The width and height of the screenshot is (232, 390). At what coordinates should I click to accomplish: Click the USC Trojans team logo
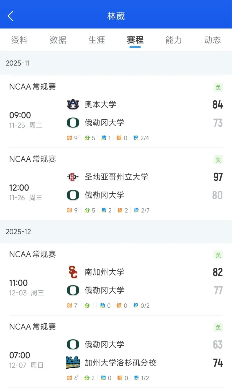73,272
